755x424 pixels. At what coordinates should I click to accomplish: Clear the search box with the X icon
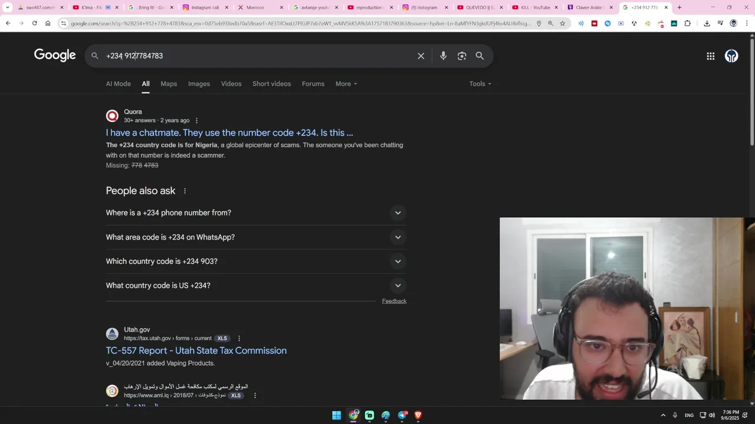421,56
